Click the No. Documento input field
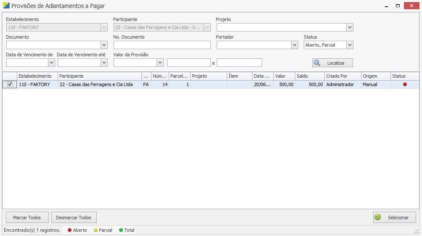This screenshot has height=236, width=422. coord(162,45)
